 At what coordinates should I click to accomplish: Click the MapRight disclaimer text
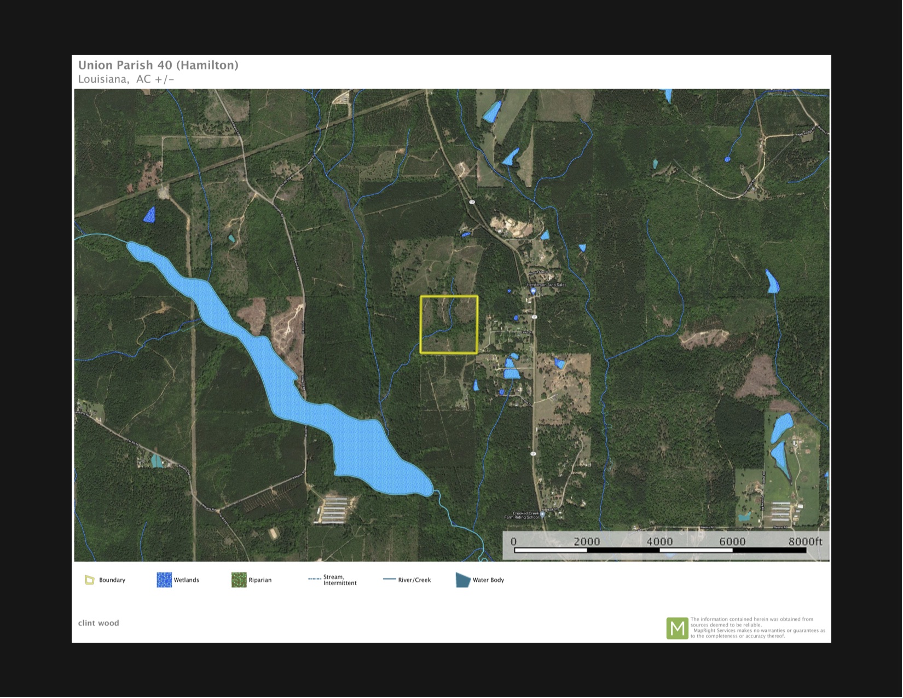[x=757, y=628]
